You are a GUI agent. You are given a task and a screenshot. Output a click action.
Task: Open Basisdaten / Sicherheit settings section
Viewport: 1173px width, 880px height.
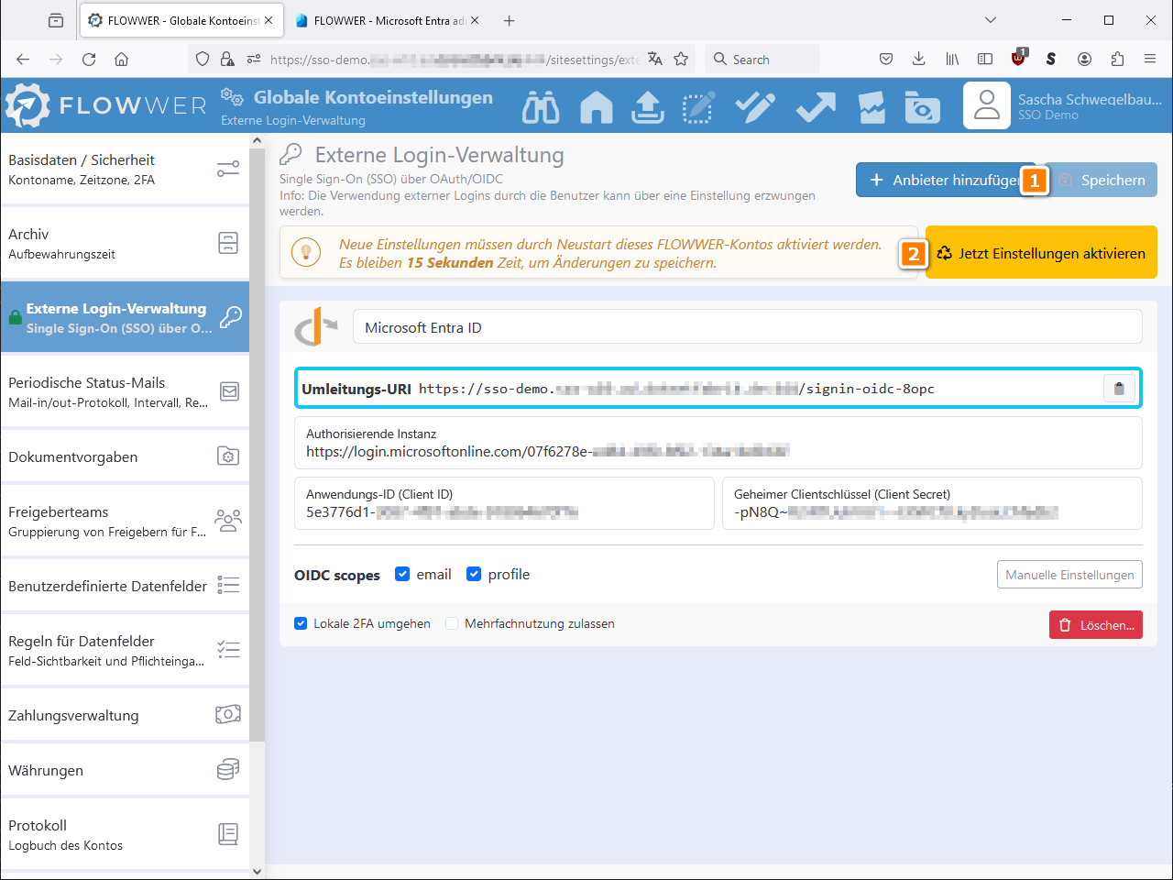pyautogui.click(x=124, y=170)
